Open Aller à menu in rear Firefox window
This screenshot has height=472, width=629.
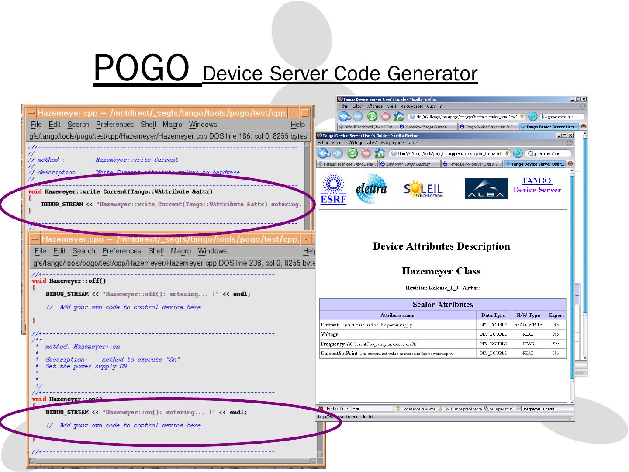coord(391,106)
